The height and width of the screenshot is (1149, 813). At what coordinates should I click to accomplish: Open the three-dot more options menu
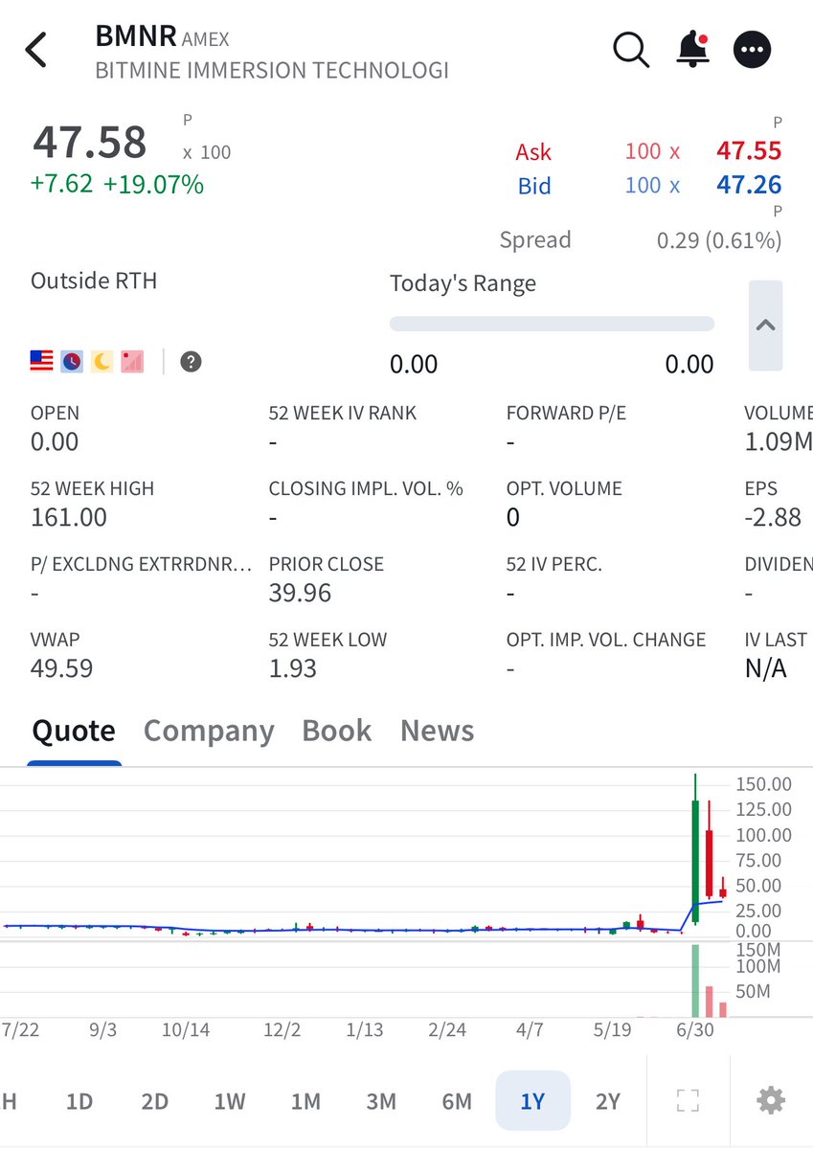click(x=753, y=50)
